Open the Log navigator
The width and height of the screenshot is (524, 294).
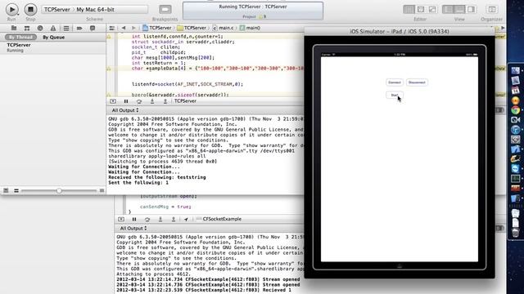[x=93, y=28]
